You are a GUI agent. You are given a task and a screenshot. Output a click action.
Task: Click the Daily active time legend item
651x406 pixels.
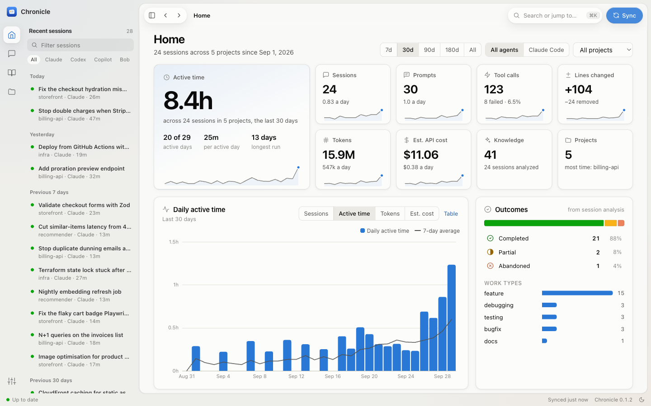coord(384,231)
